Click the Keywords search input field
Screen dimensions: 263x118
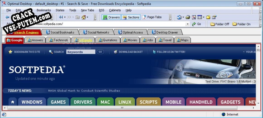pyautogui.click(x=81, y=52)
